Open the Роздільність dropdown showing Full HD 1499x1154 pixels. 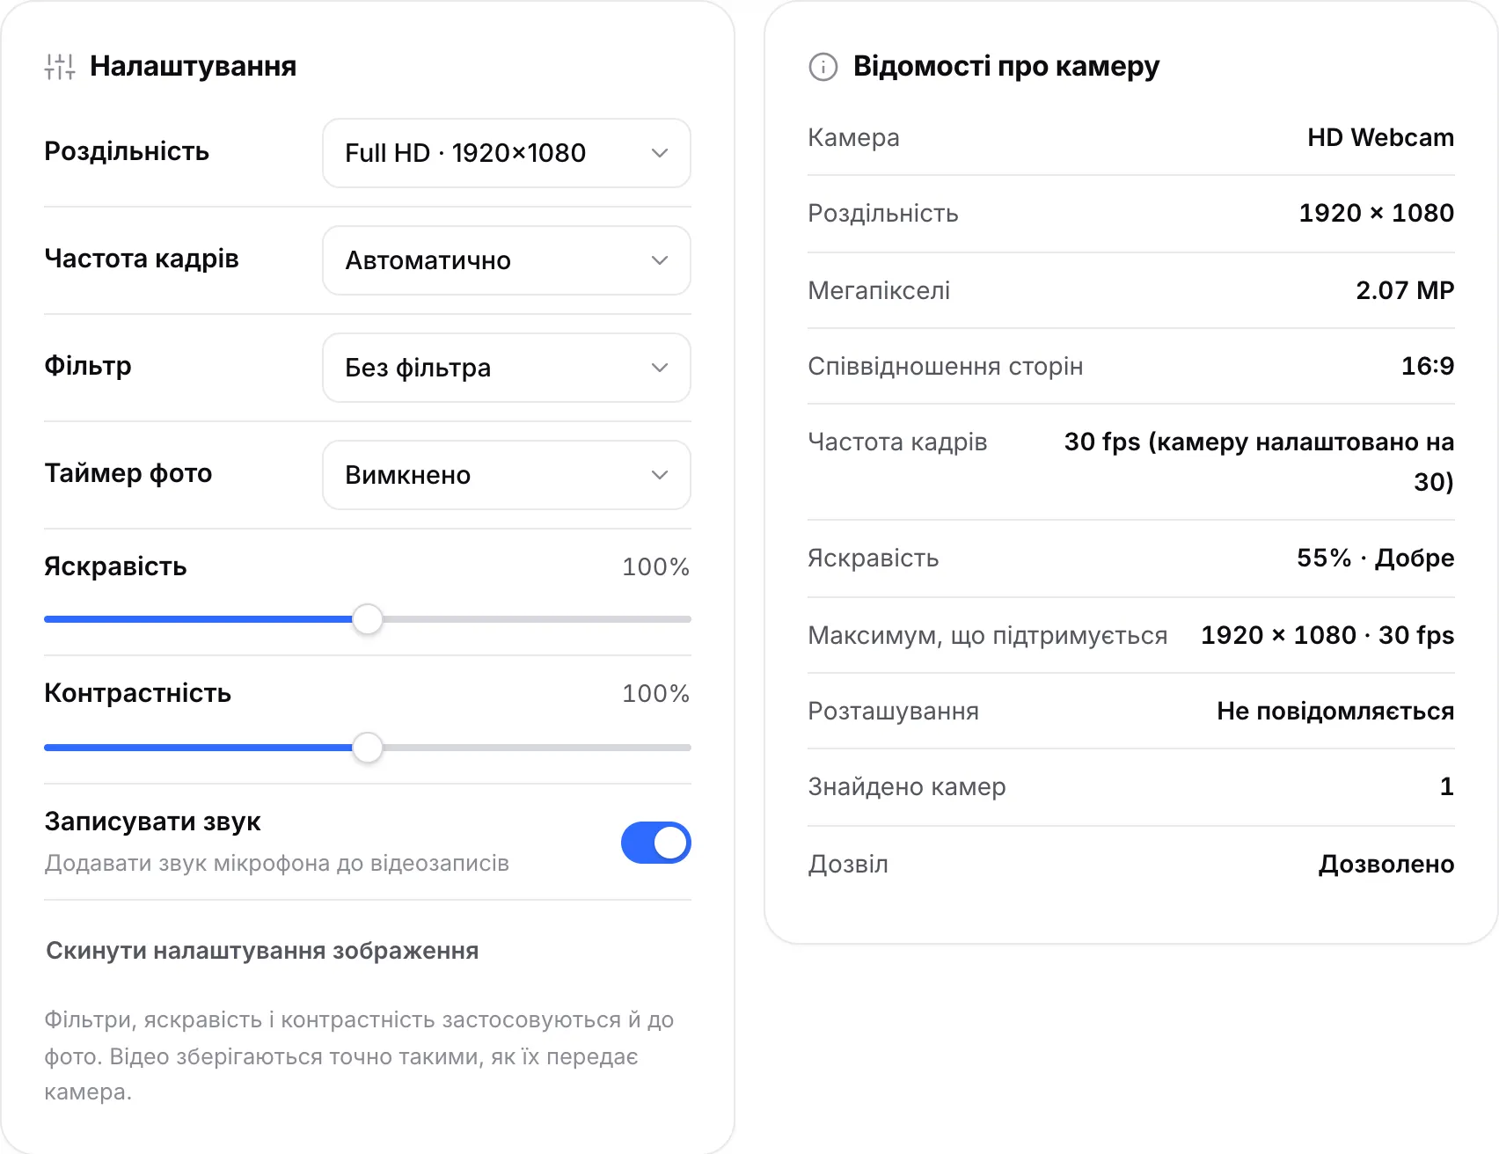(507, 153)
